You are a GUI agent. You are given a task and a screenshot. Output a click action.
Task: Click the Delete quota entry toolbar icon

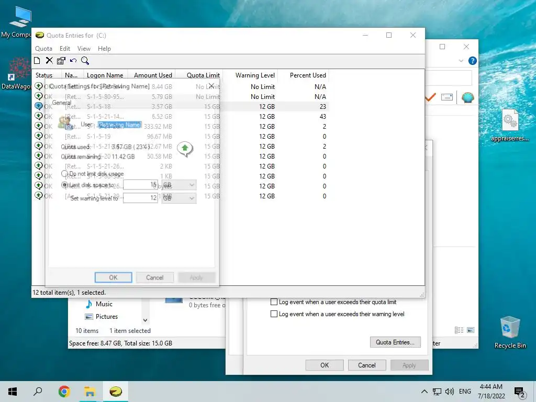(x=49, y=61)
